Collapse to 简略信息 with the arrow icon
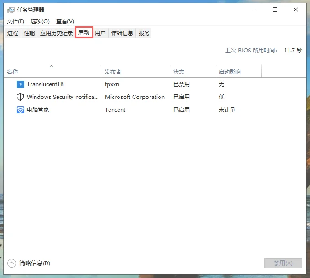 pyautogui.click(x=11, y=263)
